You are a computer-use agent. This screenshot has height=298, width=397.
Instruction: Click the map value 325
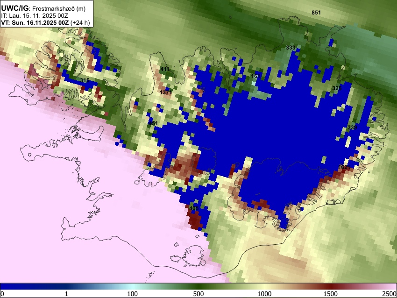click(x=337, y=88)
